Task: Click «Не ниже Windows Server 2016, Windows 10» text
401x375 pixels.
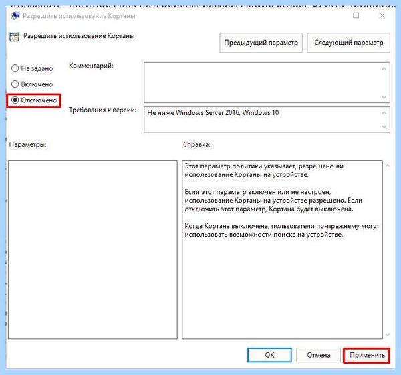Action: pyautogui.click(x=213, y=112)
